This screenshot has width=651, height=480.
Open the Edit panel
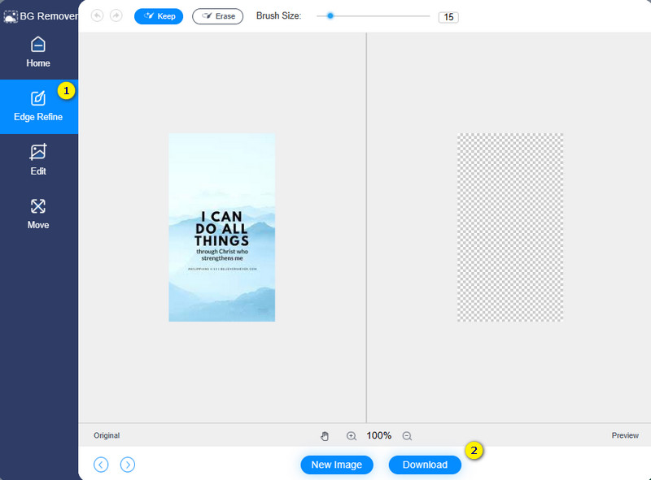[38, 160]
